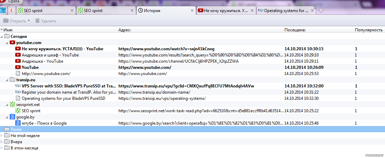Expand the 'На этой неделе' group
Screen dimensions: 385x158
[2, 136]
